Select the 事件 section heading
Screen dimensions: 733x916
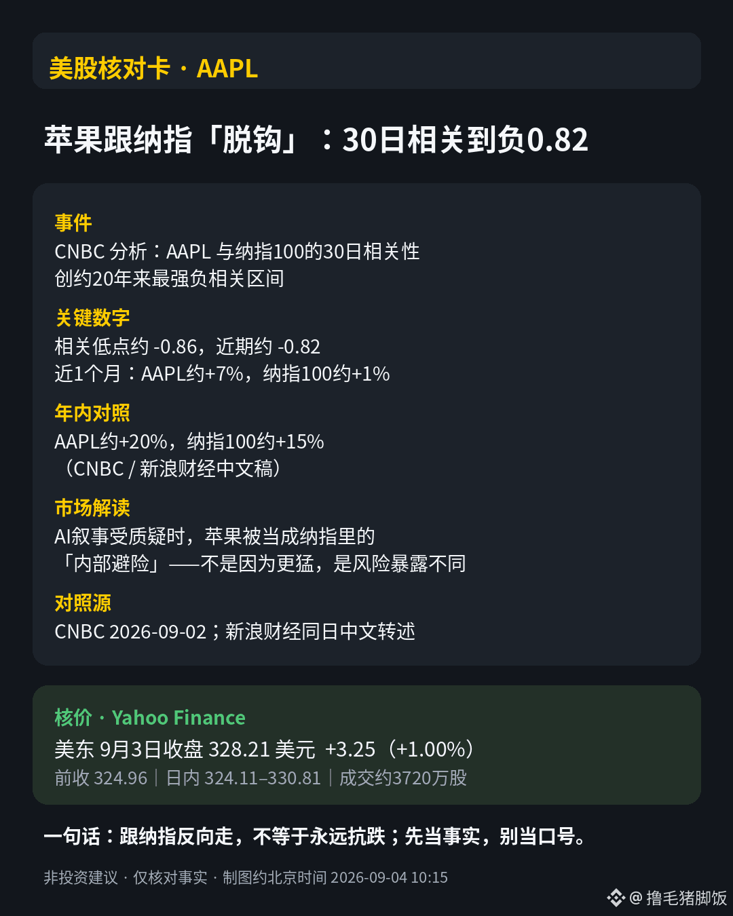pos(73,223)
